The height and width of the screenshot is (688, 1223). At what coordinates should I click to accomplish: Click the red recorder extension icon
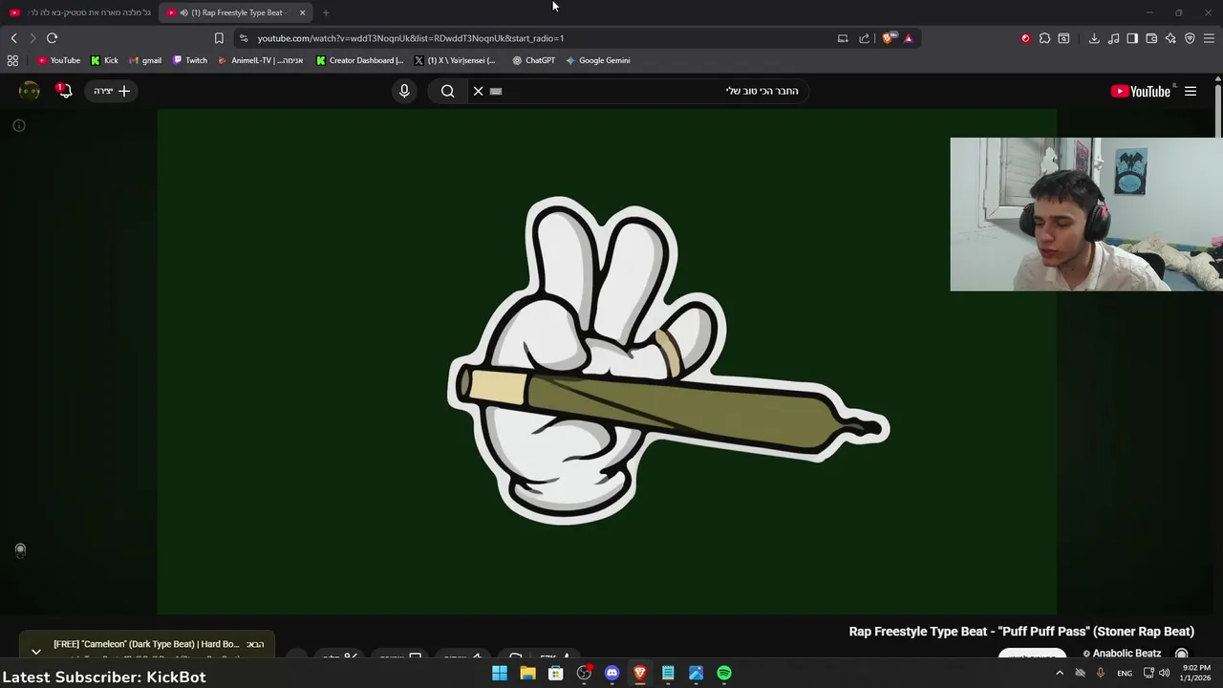[x=1025, y=38]
